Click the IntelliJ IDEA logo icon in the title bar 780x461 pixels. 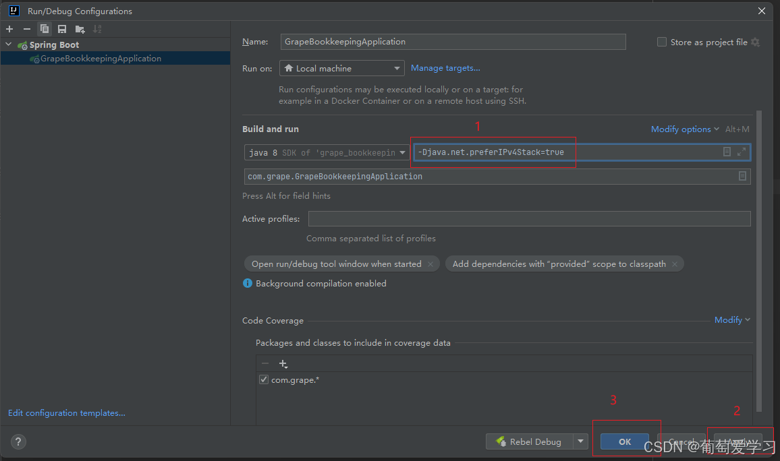(13, 10)
